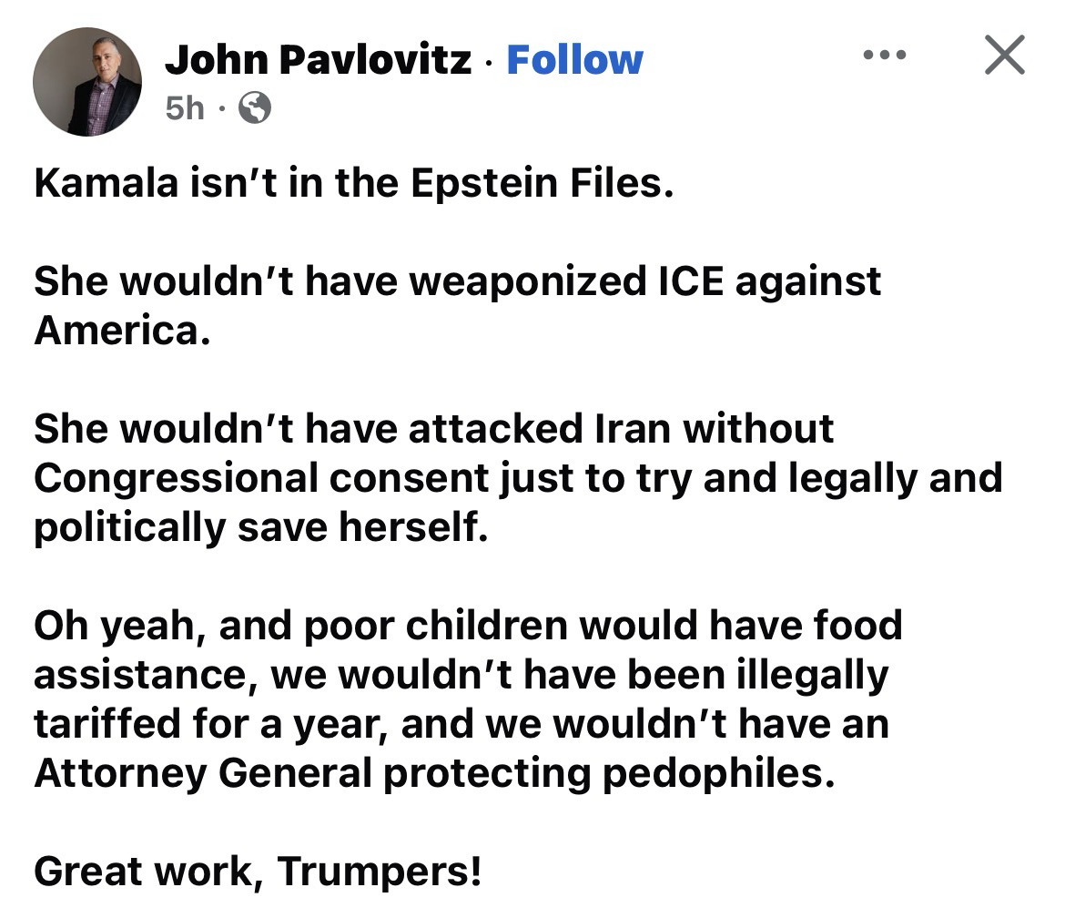The image size is (1065, 918).
Task: Open the three-dot post options menu
Action: coord(885,56)
